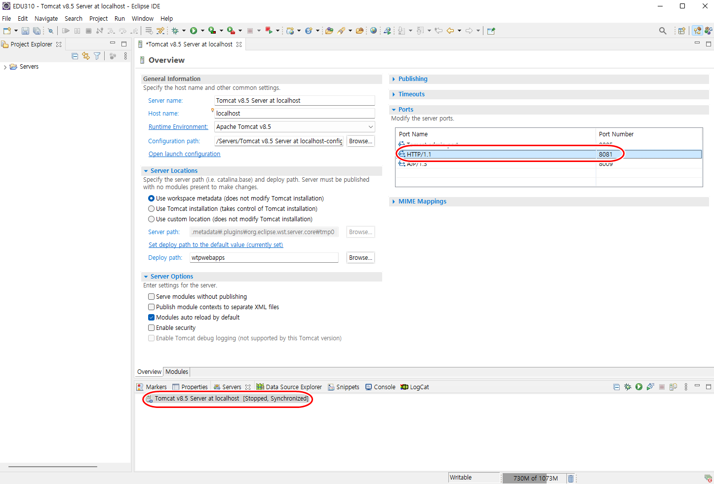Viewport: 714px width, 484px height.
Task: Start the server with the green Servers view icon
Action: click(x=639, y=387)
